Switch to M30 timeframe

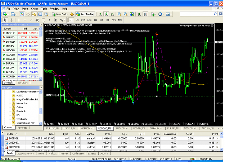[89, 20]
